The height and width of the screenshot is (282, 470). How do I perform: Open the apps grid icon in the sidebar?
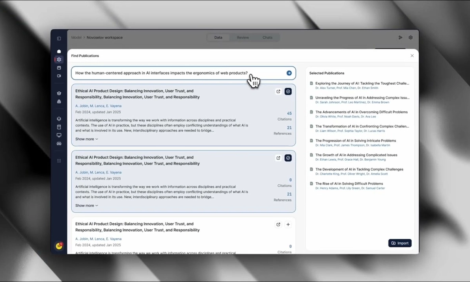click(59, 161)
